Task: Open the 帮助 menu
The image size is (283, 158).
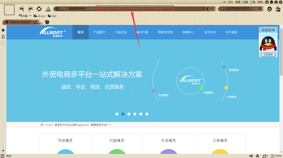Action: pyautogui.click(x=260, y=2)
